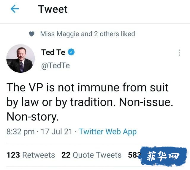Screen dimensions: 190x170
Task: Open Ted Te's profile picture
Action: 20,58
